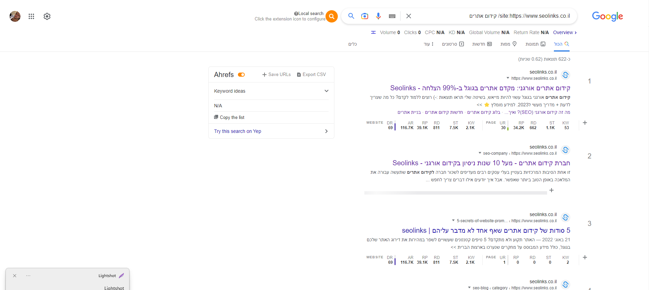Start voice search microphone

point(378,16)
